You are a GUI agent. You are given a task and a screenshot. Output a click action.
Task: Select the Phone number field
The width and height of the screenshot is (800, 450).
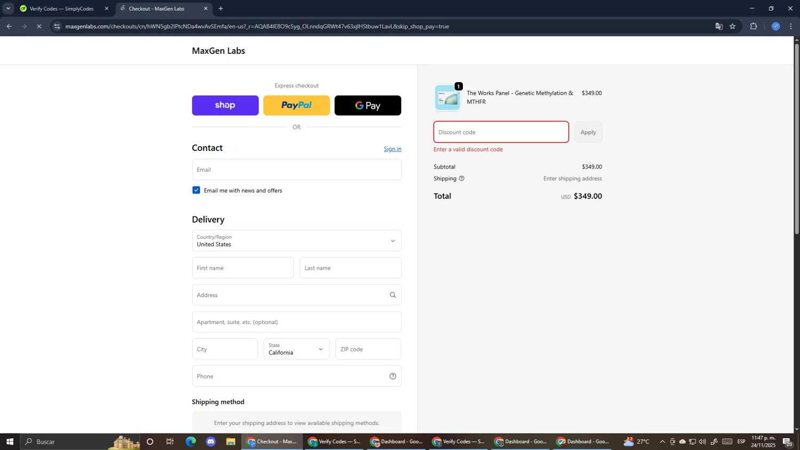[297, 376]
